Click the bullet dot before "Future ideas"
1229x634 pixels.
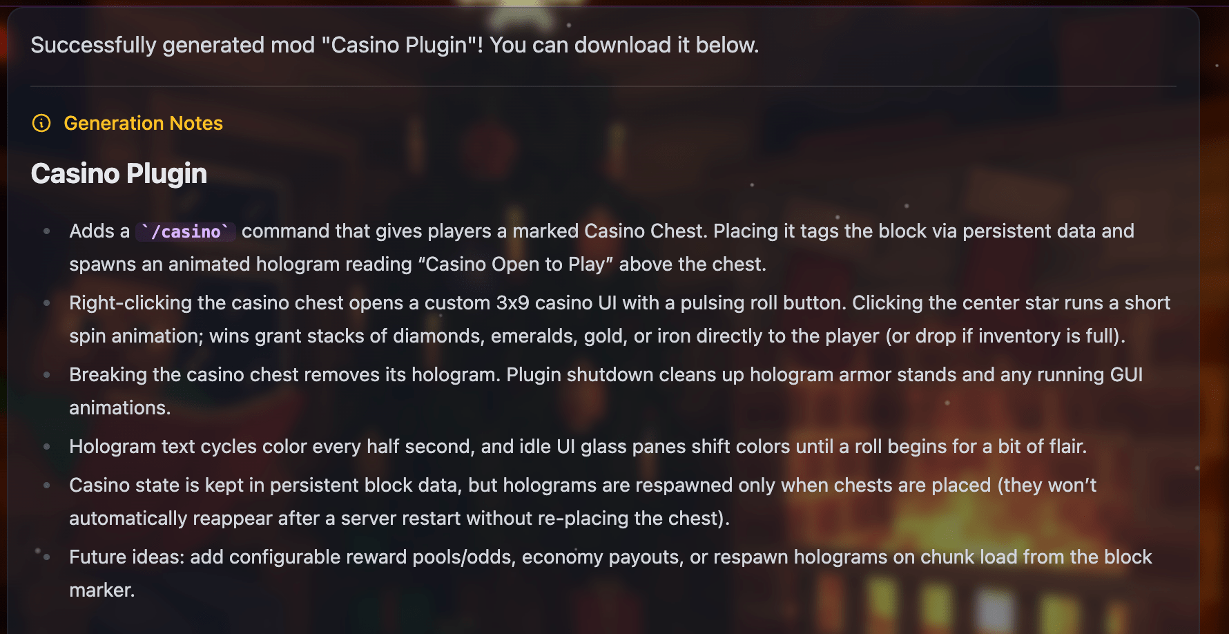click(47, 557)
